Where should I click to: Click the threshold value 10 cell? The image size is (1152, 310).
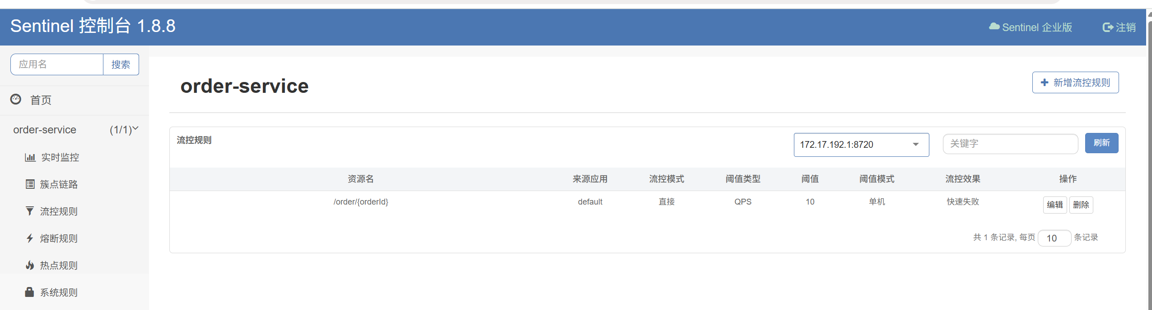[810, 202]
